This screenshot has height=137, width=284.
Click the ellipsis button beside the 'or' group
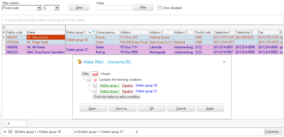pyautogui.click(x=89, y=80)
